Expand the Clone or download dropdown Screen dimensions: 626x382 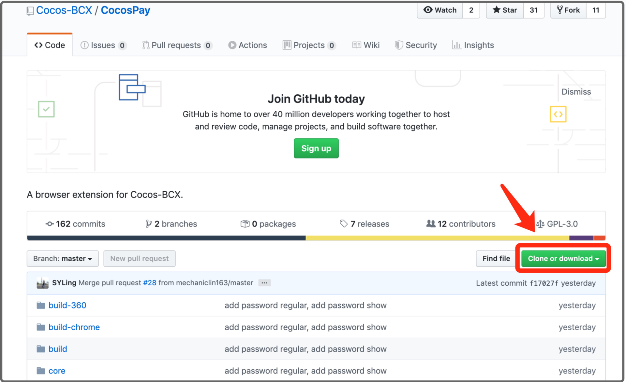(x=563, y=259)
